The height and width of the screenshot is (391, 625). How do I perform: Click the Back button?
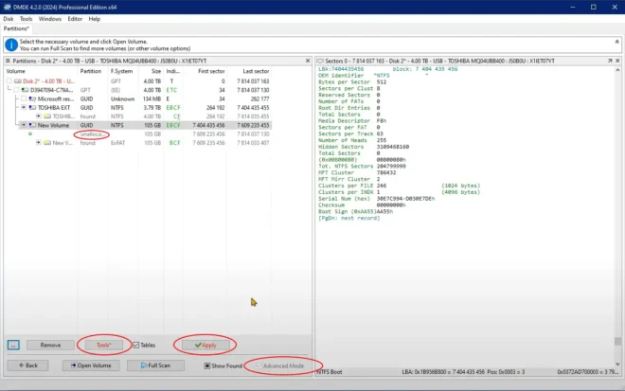[x=27, y=365]
